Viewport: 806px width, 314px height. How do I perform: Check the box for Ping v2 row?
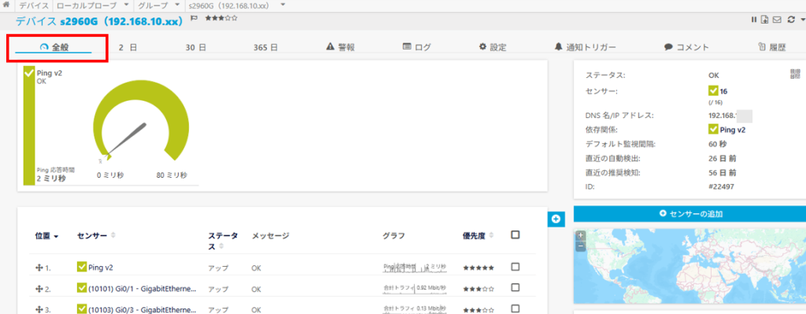[515, 267]
